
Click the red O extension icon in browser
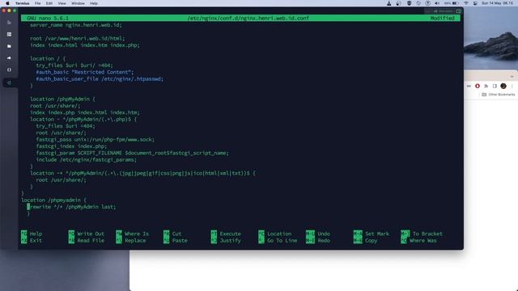click(478, 86)
